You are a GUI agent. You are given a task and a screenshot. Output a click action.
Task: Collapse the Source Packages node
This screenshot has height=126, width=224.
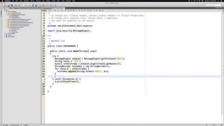5,12
